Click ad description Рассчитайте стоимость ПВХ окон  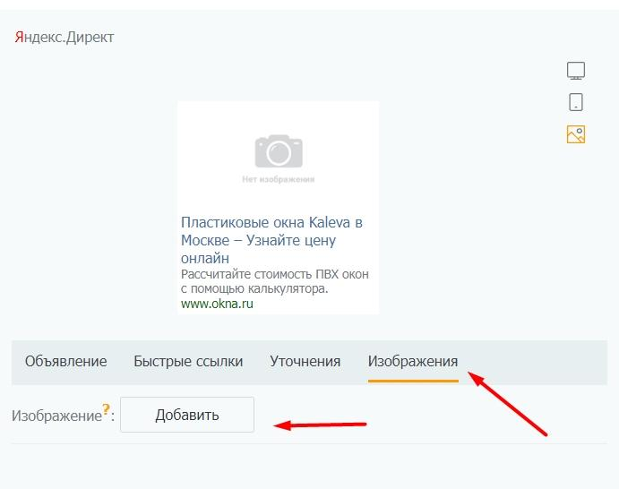tap(275, 281)
